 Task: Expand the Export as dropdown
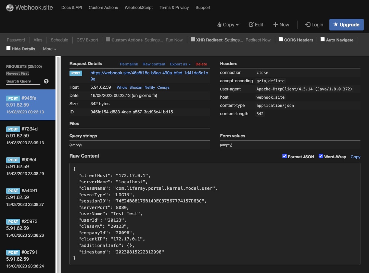[180, 64]
